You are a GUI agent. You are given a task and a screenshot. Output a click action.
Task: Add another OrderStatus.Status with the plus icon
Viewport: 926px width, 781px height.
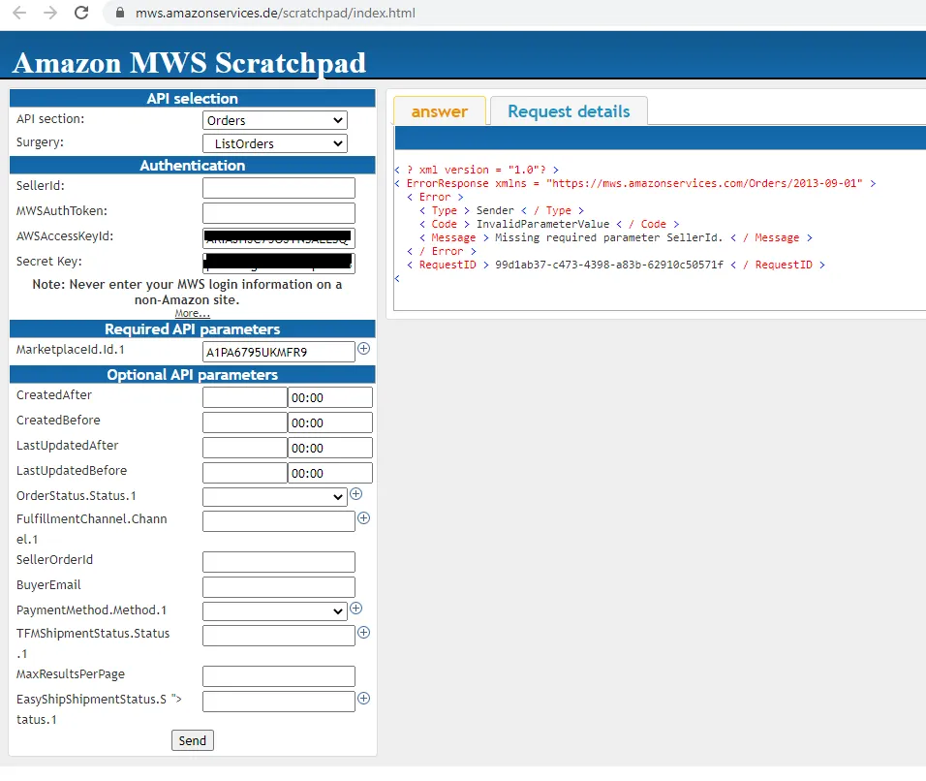[356, 494]
